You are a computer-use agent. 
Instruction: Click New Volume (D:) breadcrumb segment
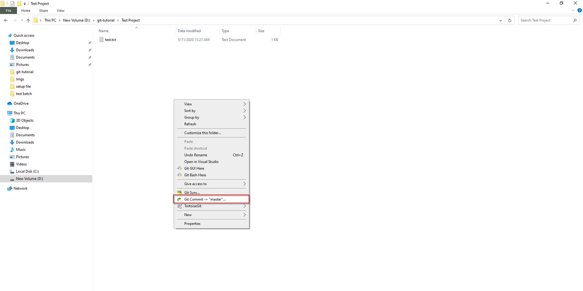(x=77, y=20)
